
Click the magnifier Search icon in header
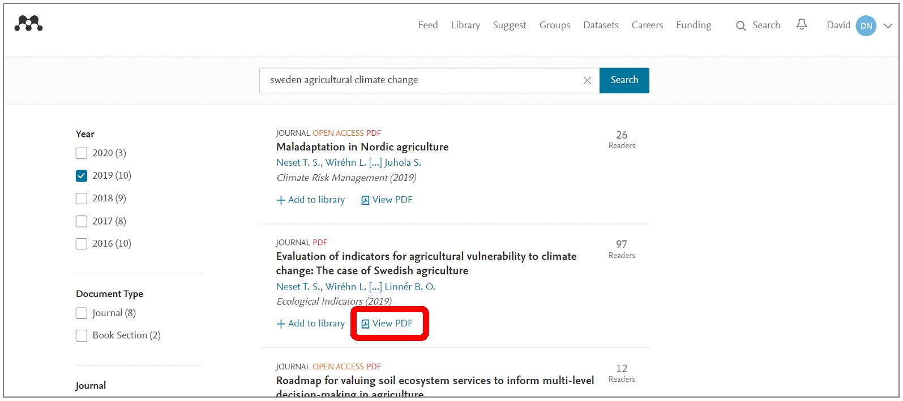coord(741,25)
